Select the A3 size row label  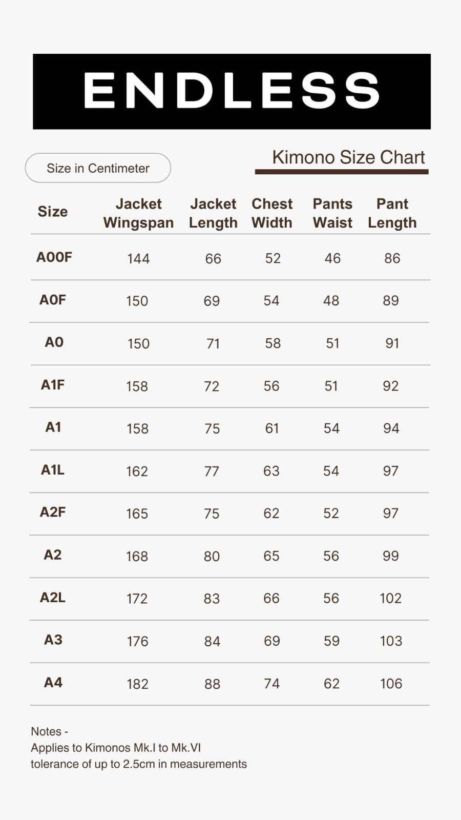53,640
